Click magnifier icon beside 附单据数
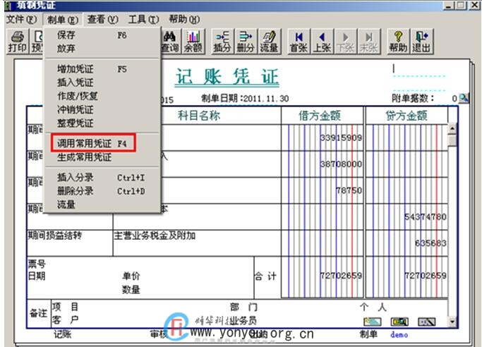 coord(464,98)
